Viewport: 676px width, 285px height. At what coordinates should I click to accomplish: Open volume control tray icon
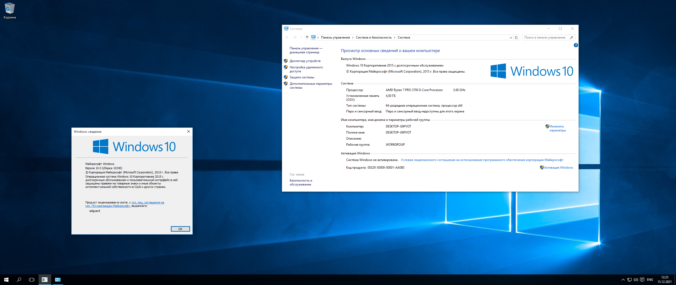pyautogui.click(x=636, y=280)
